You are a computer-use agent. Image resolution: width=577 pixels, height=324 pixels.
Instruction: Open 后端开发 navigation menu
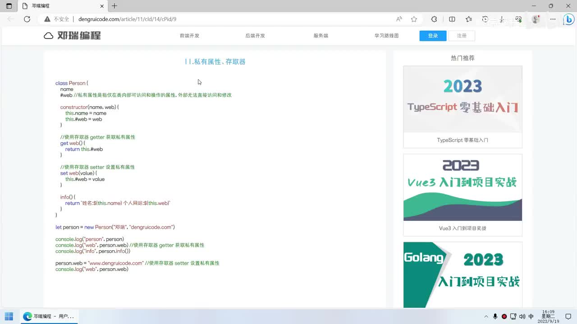click(x=255, y=36)
